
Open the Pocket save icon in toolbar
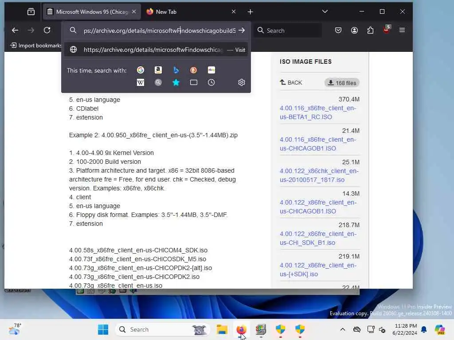tap(338, 30)
